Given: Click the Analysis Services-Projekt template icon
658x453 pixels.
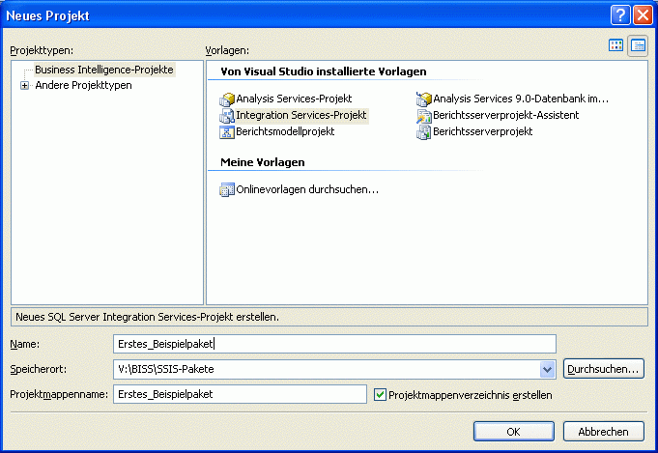Looking at the screenshot, I should (x=227, y=99).
